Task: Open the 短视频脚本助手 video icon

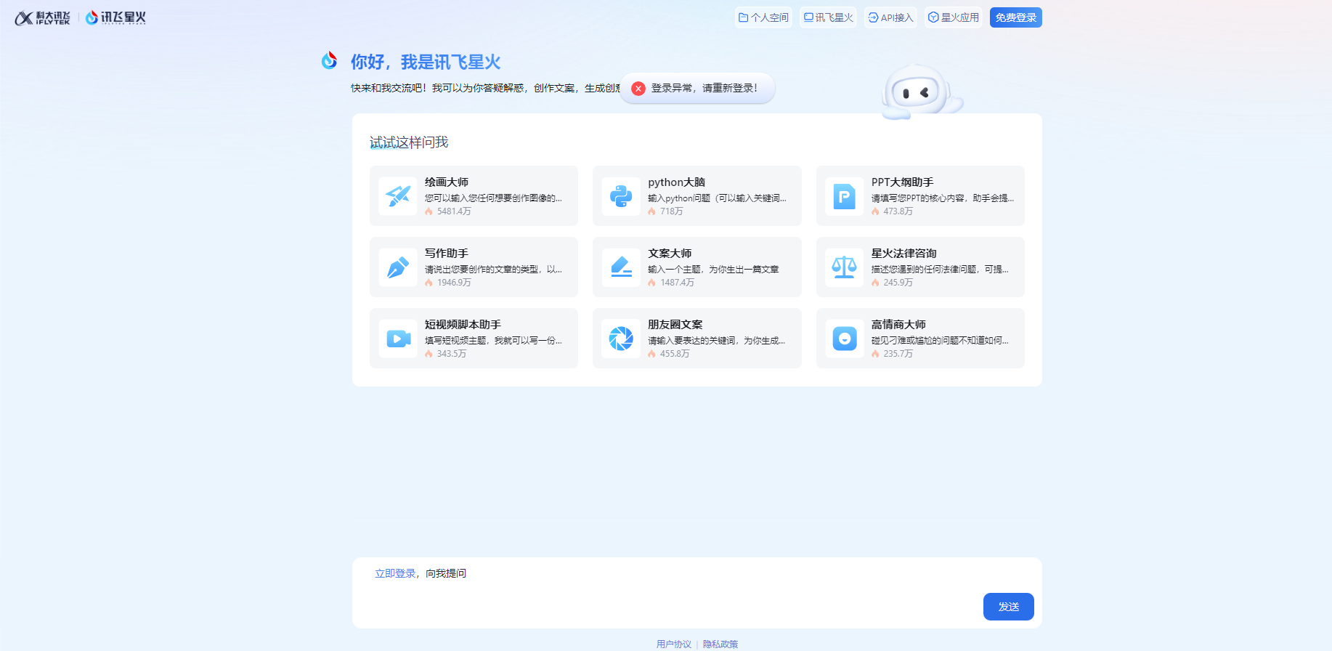Action: tap(398, 339)
